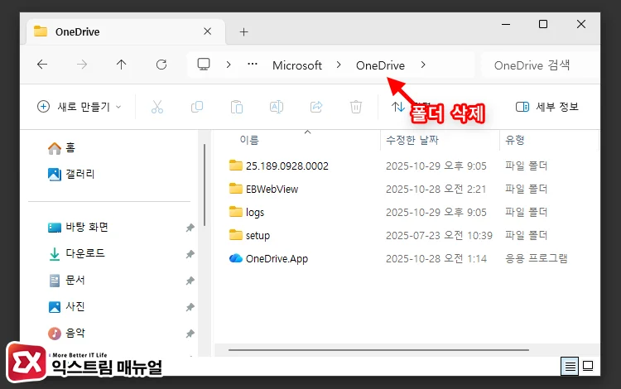This screenshot has height=389, width=621.
Task: Click the This PC monitor icon
Action: click(204, 64)
